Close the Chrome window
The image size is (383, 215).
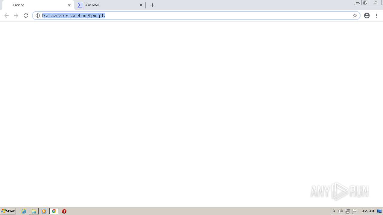point(375,3)
